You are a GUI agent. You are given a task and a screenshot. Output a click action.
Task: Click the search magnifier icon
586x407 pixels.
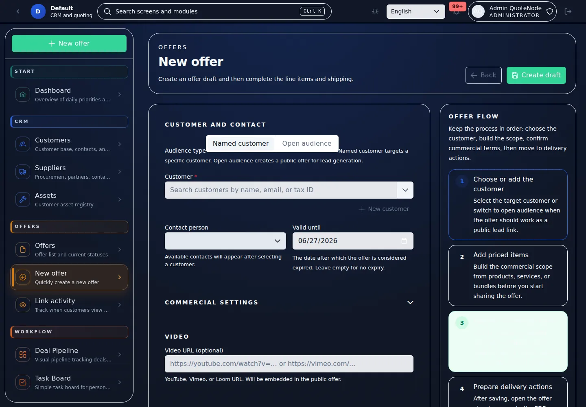pos(107,11)
